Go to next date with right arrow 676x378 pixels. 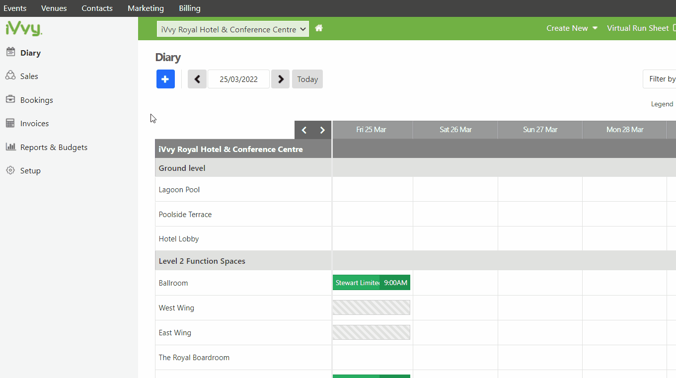[281, 79]
